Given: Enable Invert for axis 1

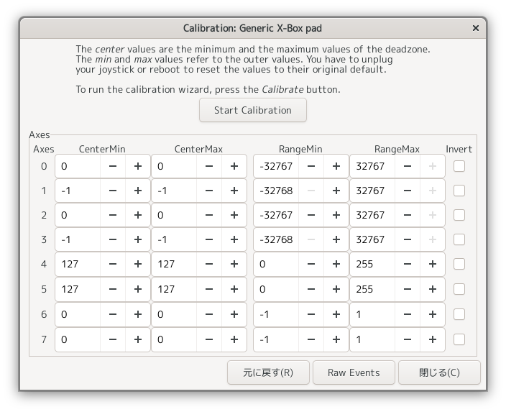Looking at the screenshot, I should pyautogui.click(x=459, y=191).
